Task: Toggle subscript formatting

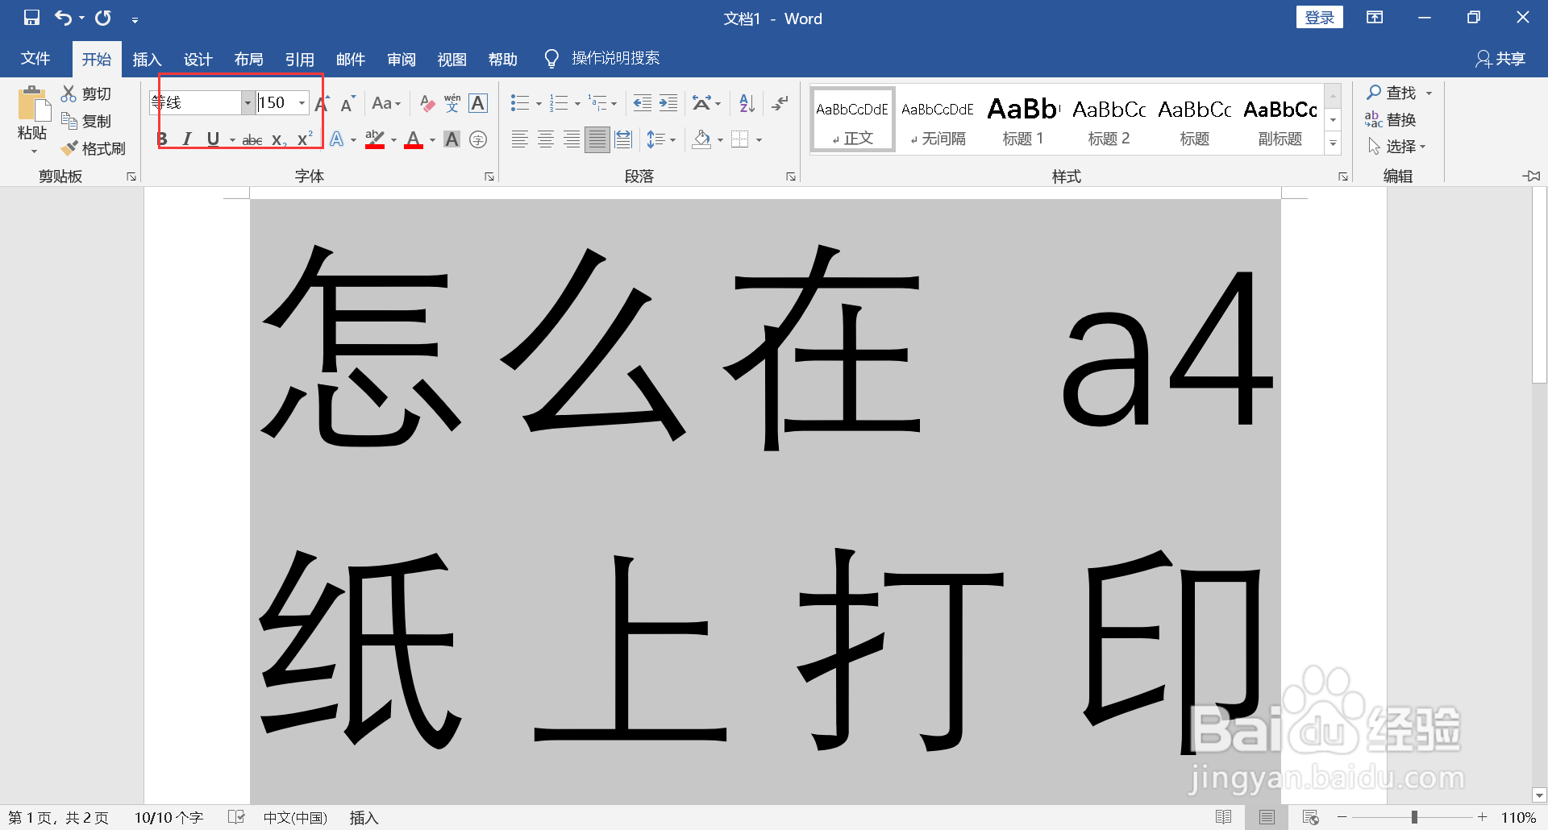Action: pos(279,139)
